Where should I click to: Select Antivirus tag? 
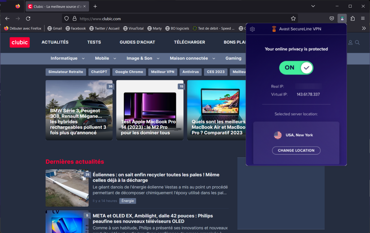pos(191,72)
